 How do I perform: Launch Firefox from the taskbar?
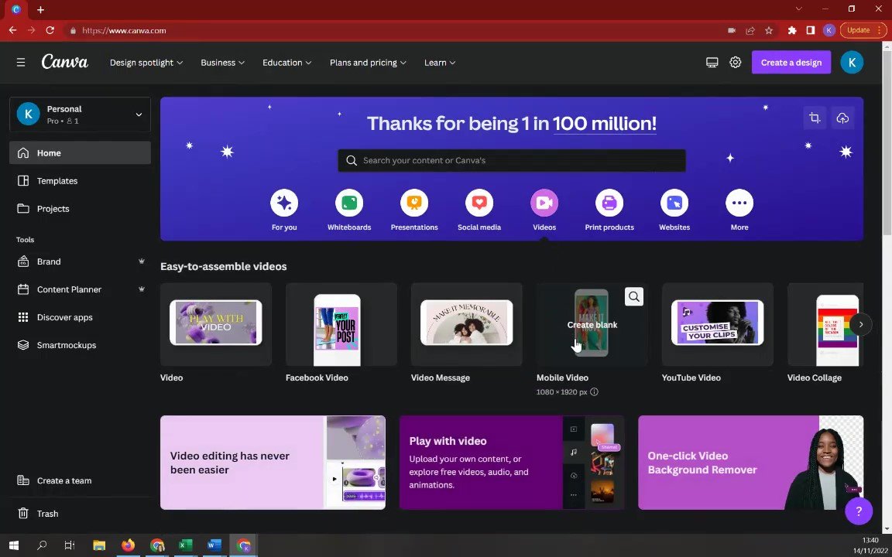coord(128,545)
